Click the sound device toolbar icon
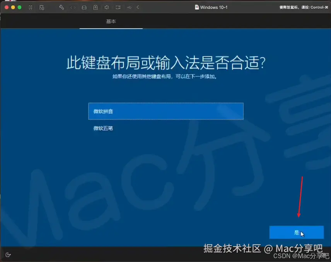331x262 pixels. (x=106, y=7)
